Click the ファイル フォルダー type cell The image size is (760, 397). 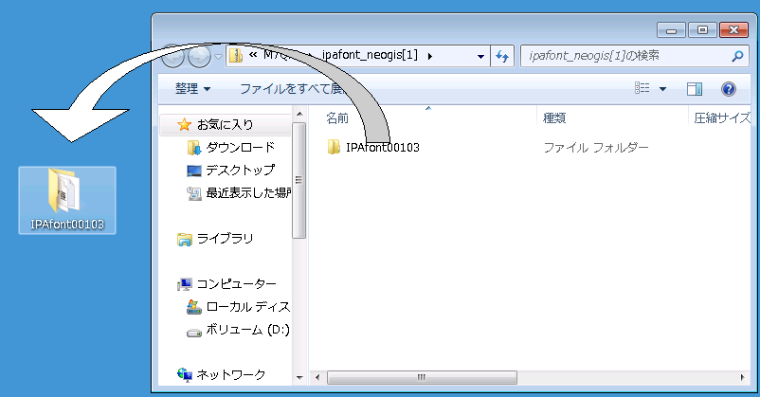(x=596, y=148)
